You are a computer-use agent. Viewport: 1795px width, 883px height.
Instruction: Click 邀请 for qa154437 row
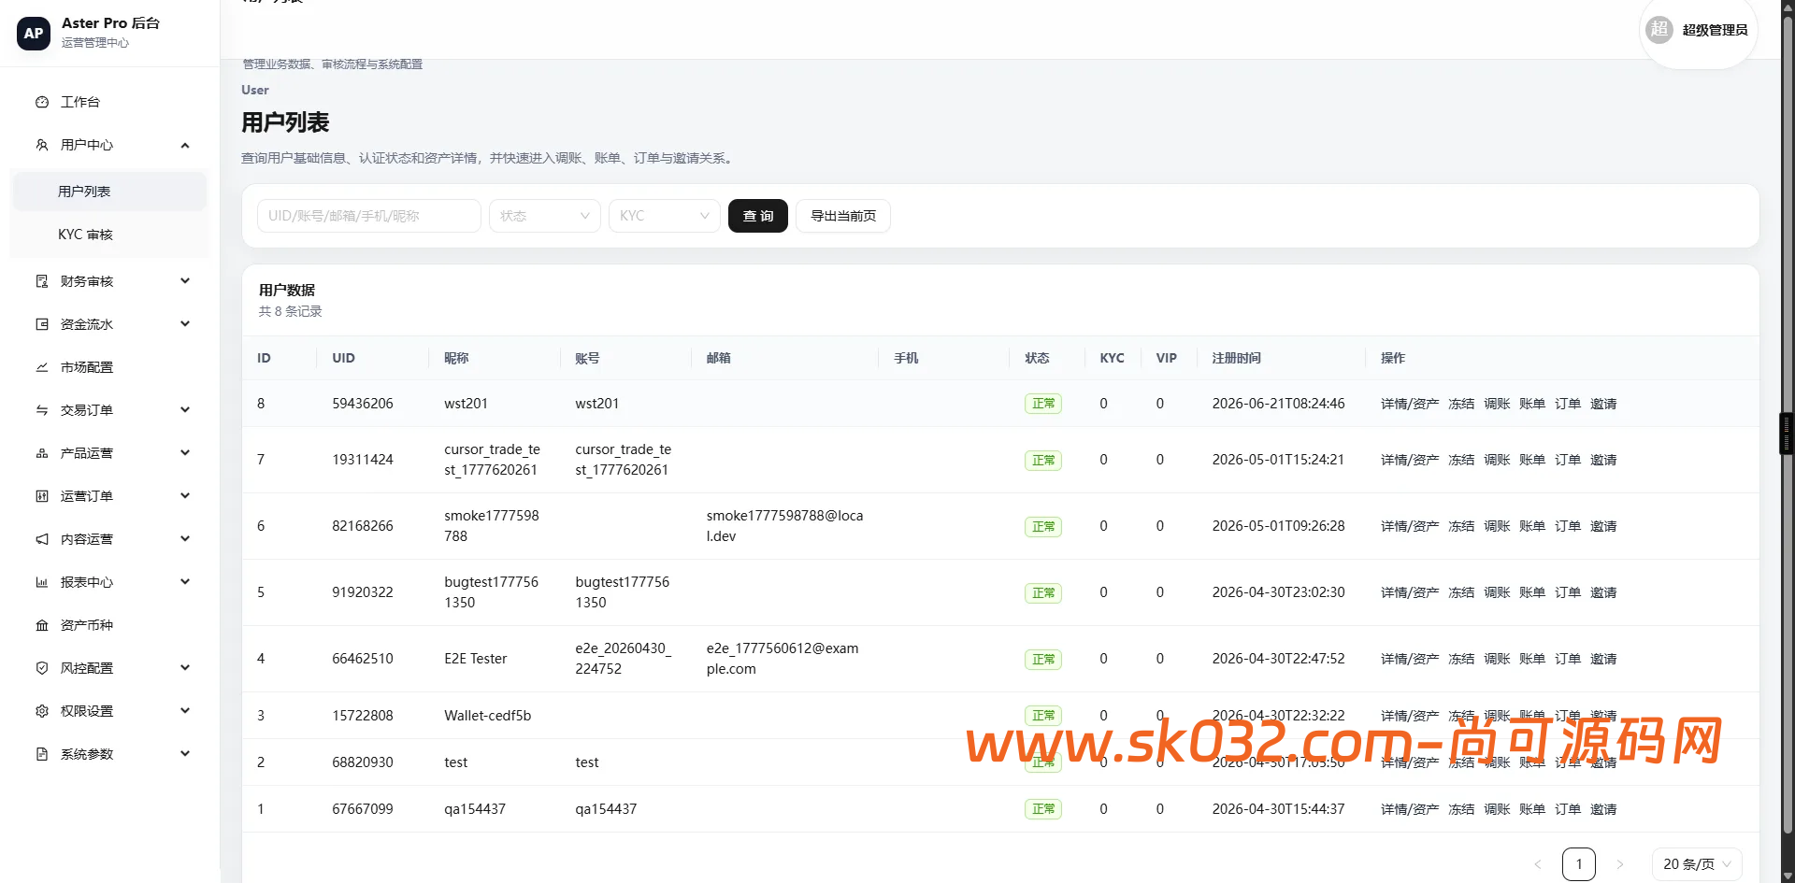[x=1603, y=809]
